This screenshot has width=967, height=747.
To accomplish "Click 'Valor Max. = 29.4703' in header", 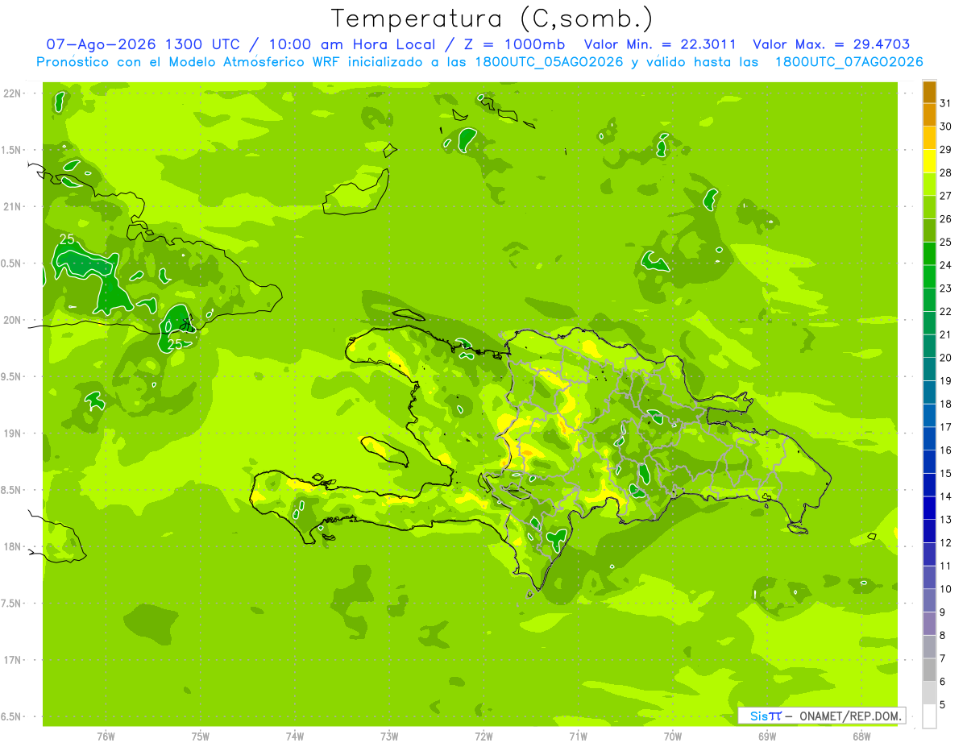I will click(x=831, y=44).
